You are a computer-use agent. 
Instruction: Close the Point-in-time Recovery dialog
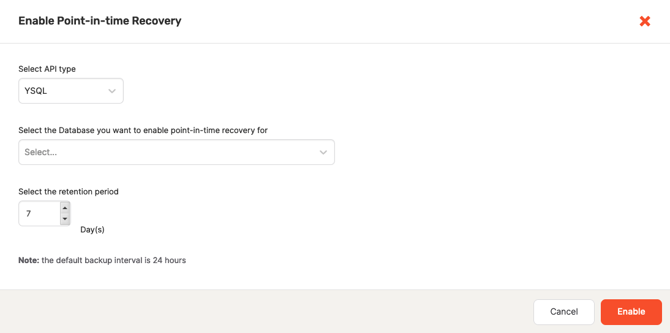coord(644,21)
